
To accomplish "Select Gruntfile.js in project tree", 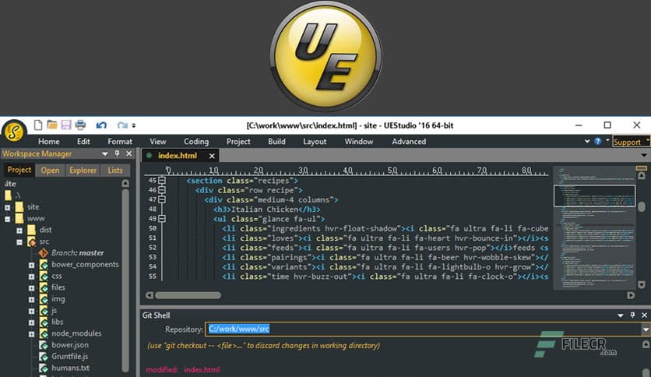I will pyautogui.click(x=69, y=356).
